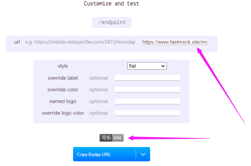
Task: Click the override logo color caption text
Action: 63,113
